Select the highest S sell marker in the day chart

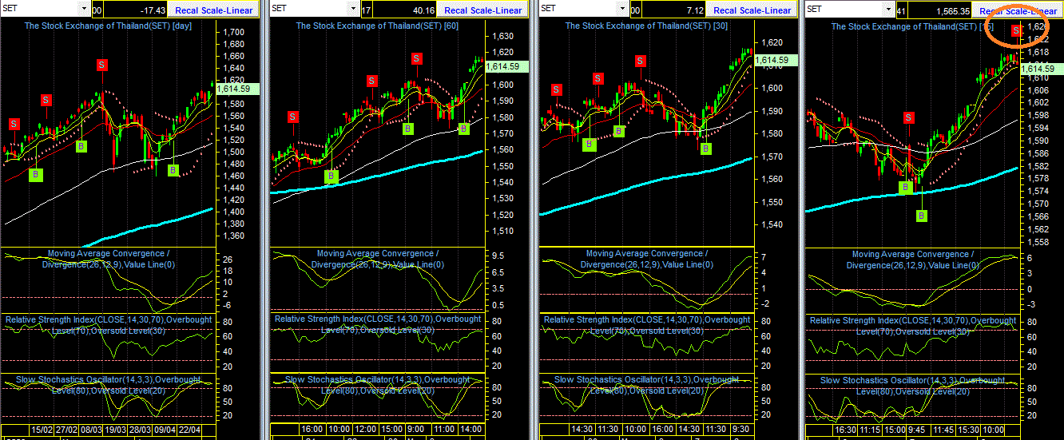coord(102,64)
